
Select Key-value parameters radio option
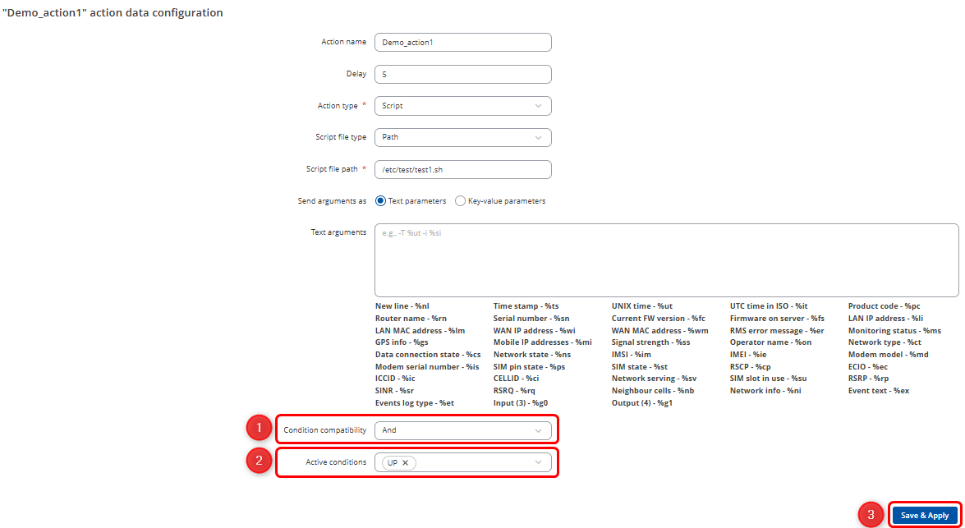[x=461, y=201]
